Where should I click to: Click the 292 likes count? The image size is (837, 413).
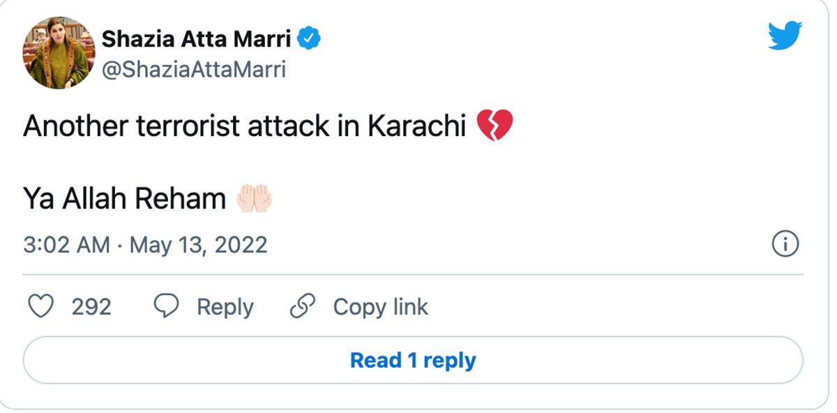[x=91, y=307]
